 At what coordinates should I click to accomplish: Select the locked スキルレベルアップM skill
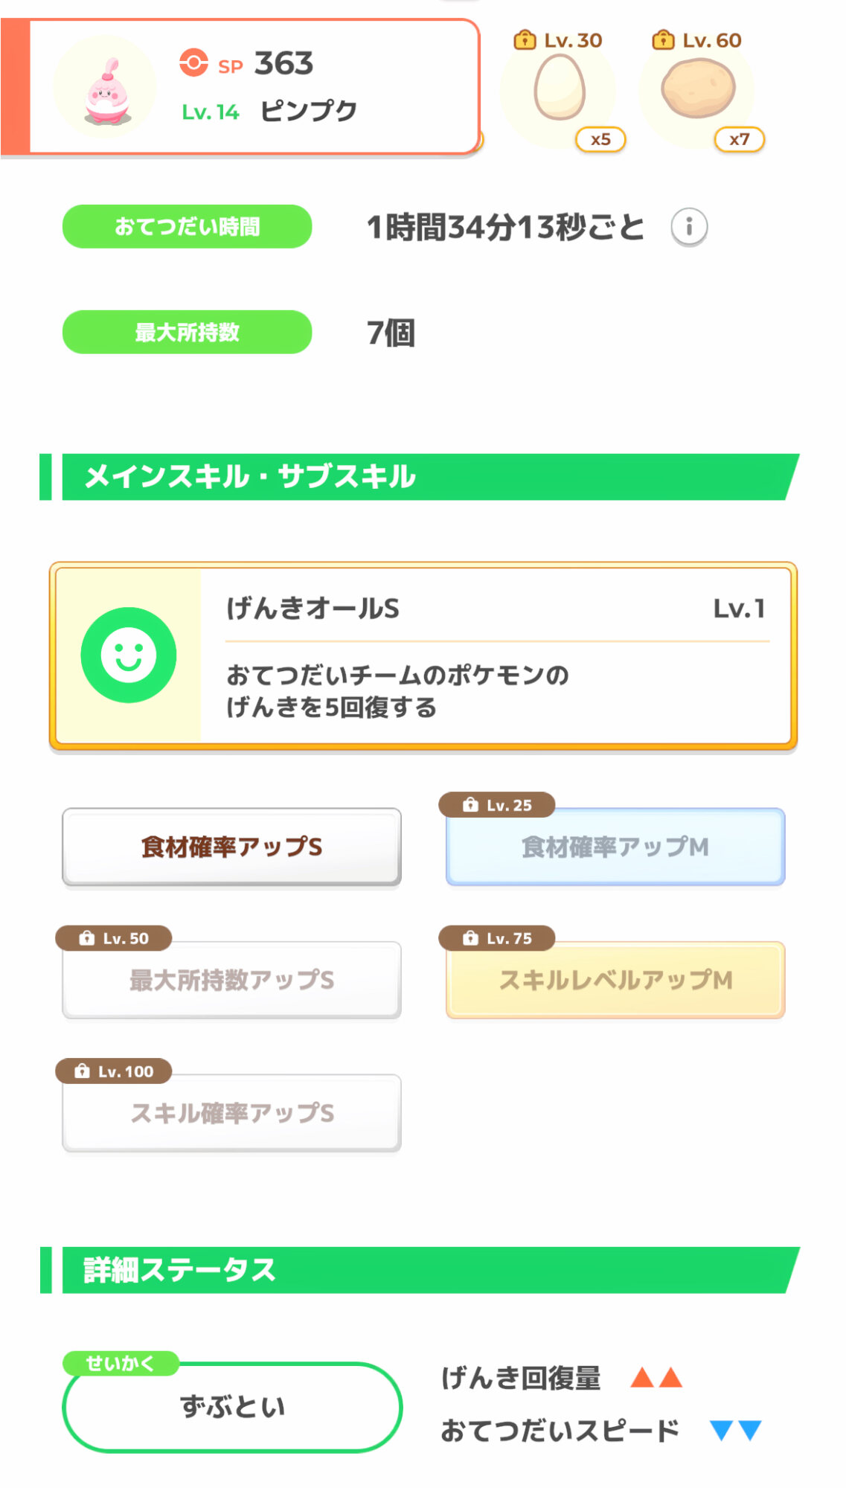pos(615,980)
